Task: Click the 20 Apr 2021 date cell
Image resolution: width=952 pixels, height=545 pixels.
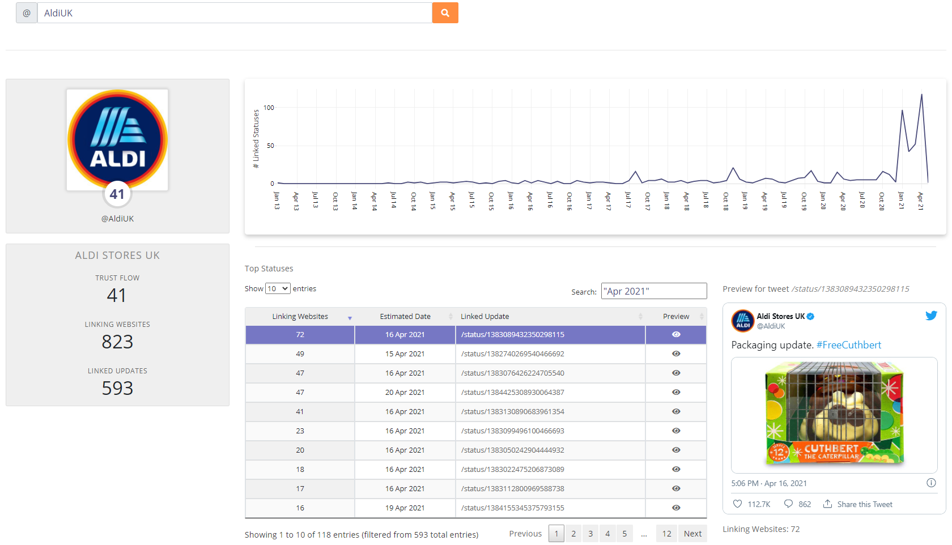Action: tap(405, 392)
